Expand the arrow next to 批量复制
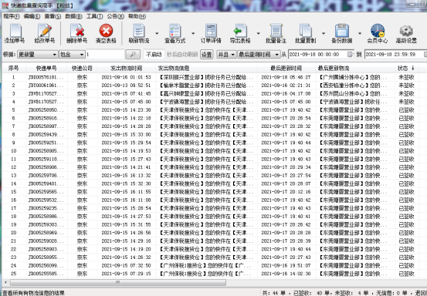Image resolution: width=427 pixels, height=296 pixels. pyautogui.click(x=324, y=33)
